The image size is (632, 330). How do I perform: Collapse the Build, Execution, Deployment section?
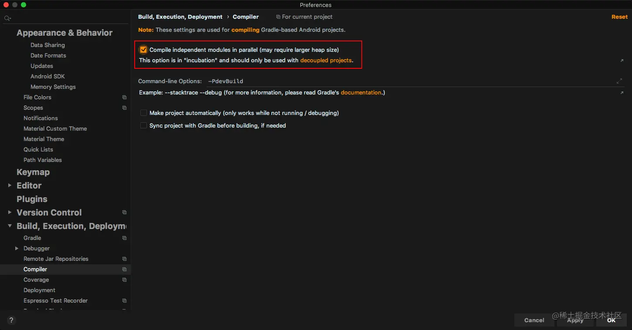pos(10,226)
